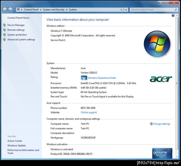Click the Windows Experience Index rating icon
This screenshot has width=181, height=166.
tap(84, 78)
